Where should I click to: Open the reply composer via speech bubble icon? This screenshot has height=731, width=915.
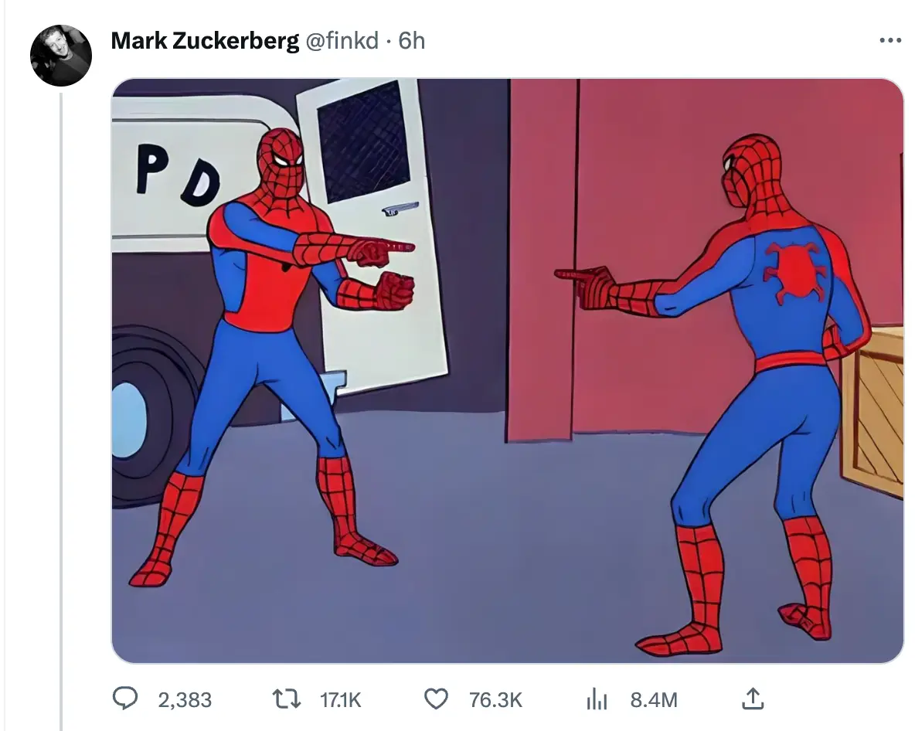(126, 699)
